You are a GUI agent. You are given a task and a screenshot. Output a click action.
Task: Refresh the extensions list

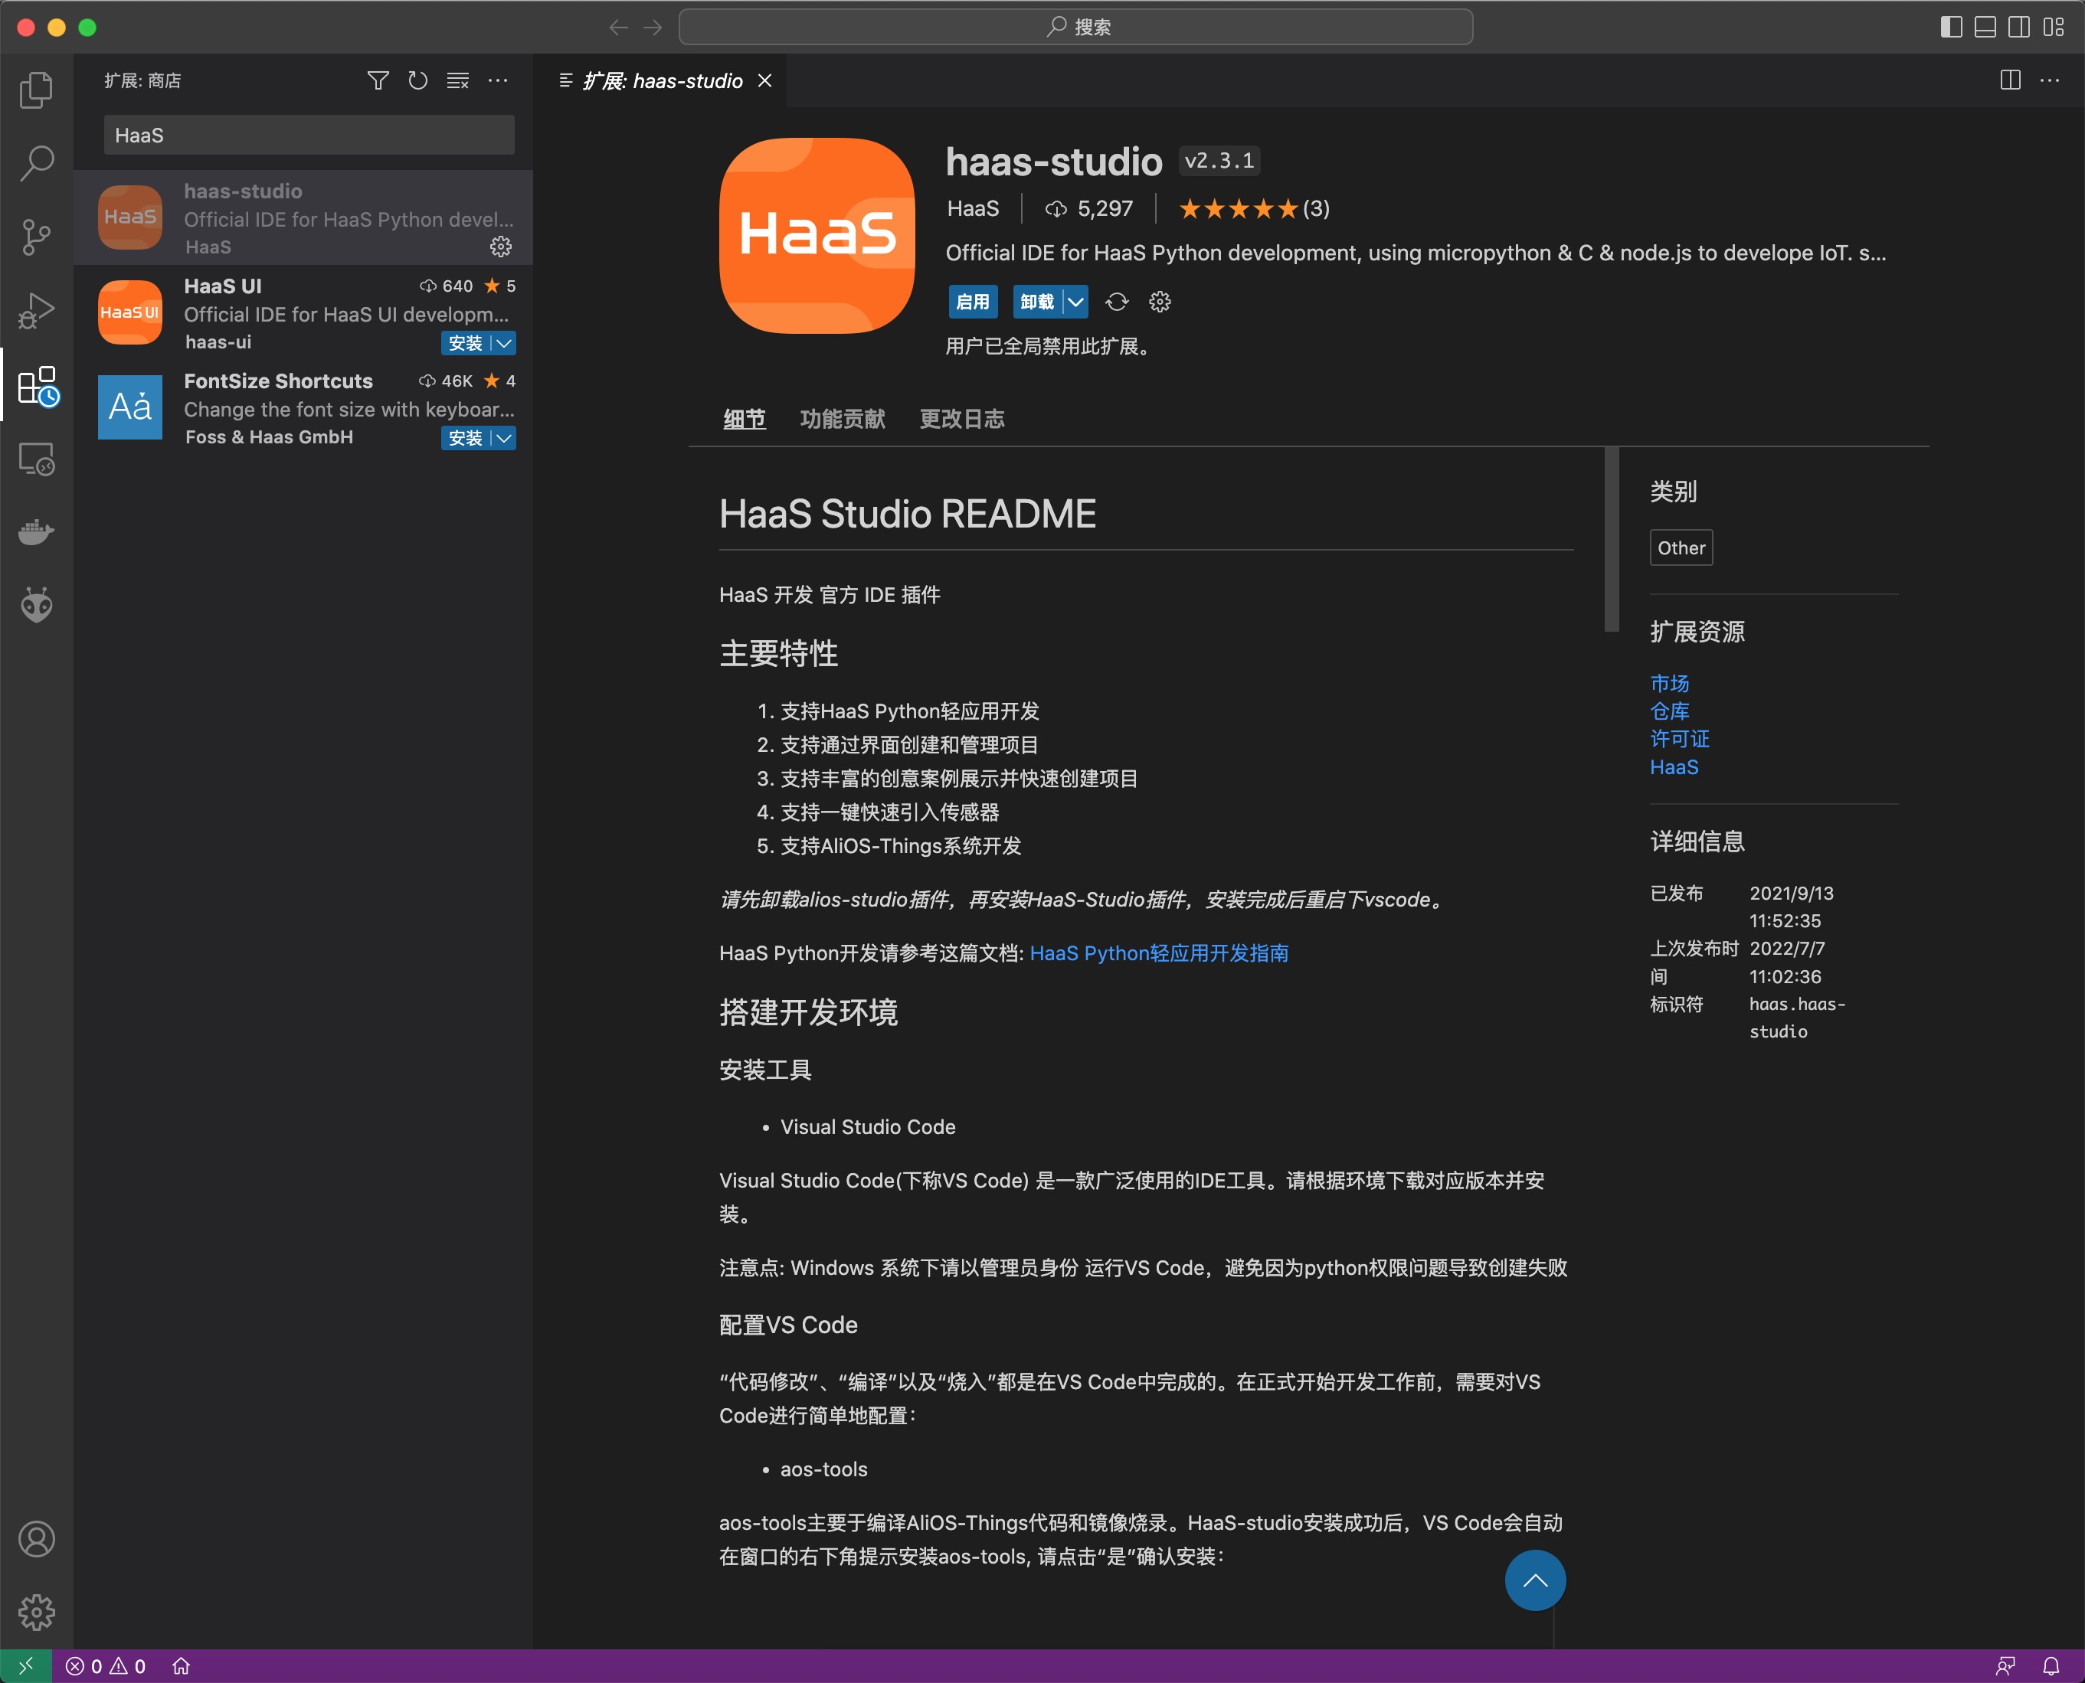click(x=418, y=81)
